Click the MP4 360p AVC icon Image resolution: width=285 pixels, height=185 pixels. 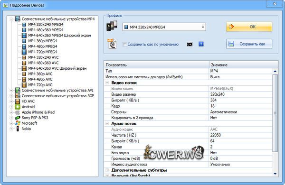[24, 74]
